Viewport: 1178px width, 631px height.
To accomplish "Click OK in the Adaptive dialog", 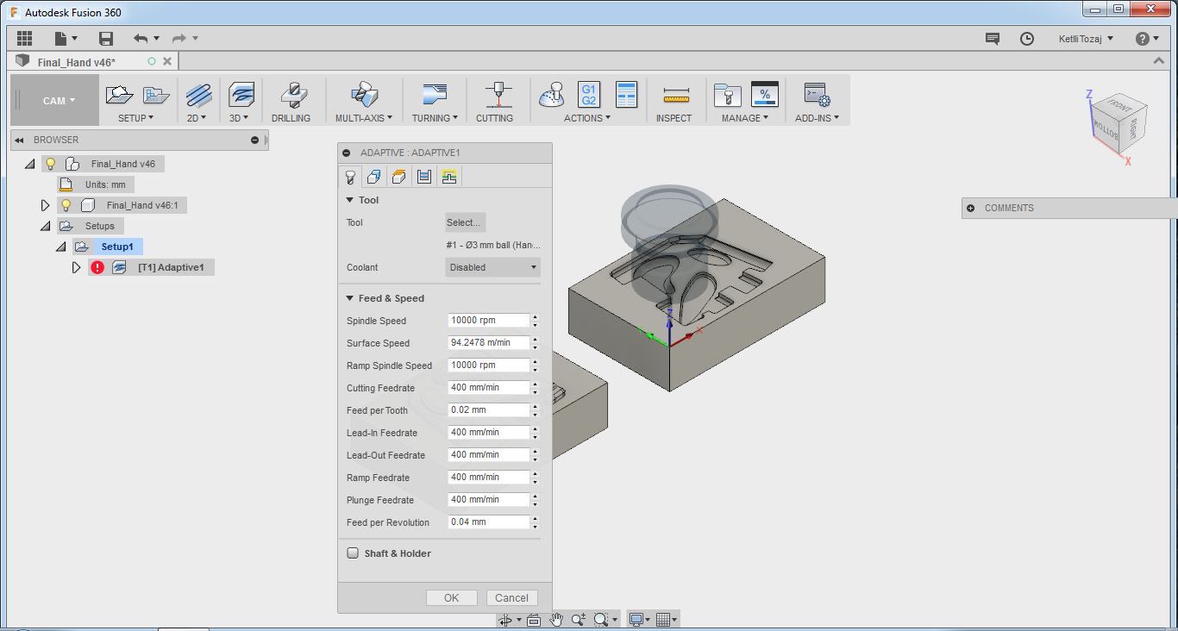I will pyautogui.click(x=452, y=597).
